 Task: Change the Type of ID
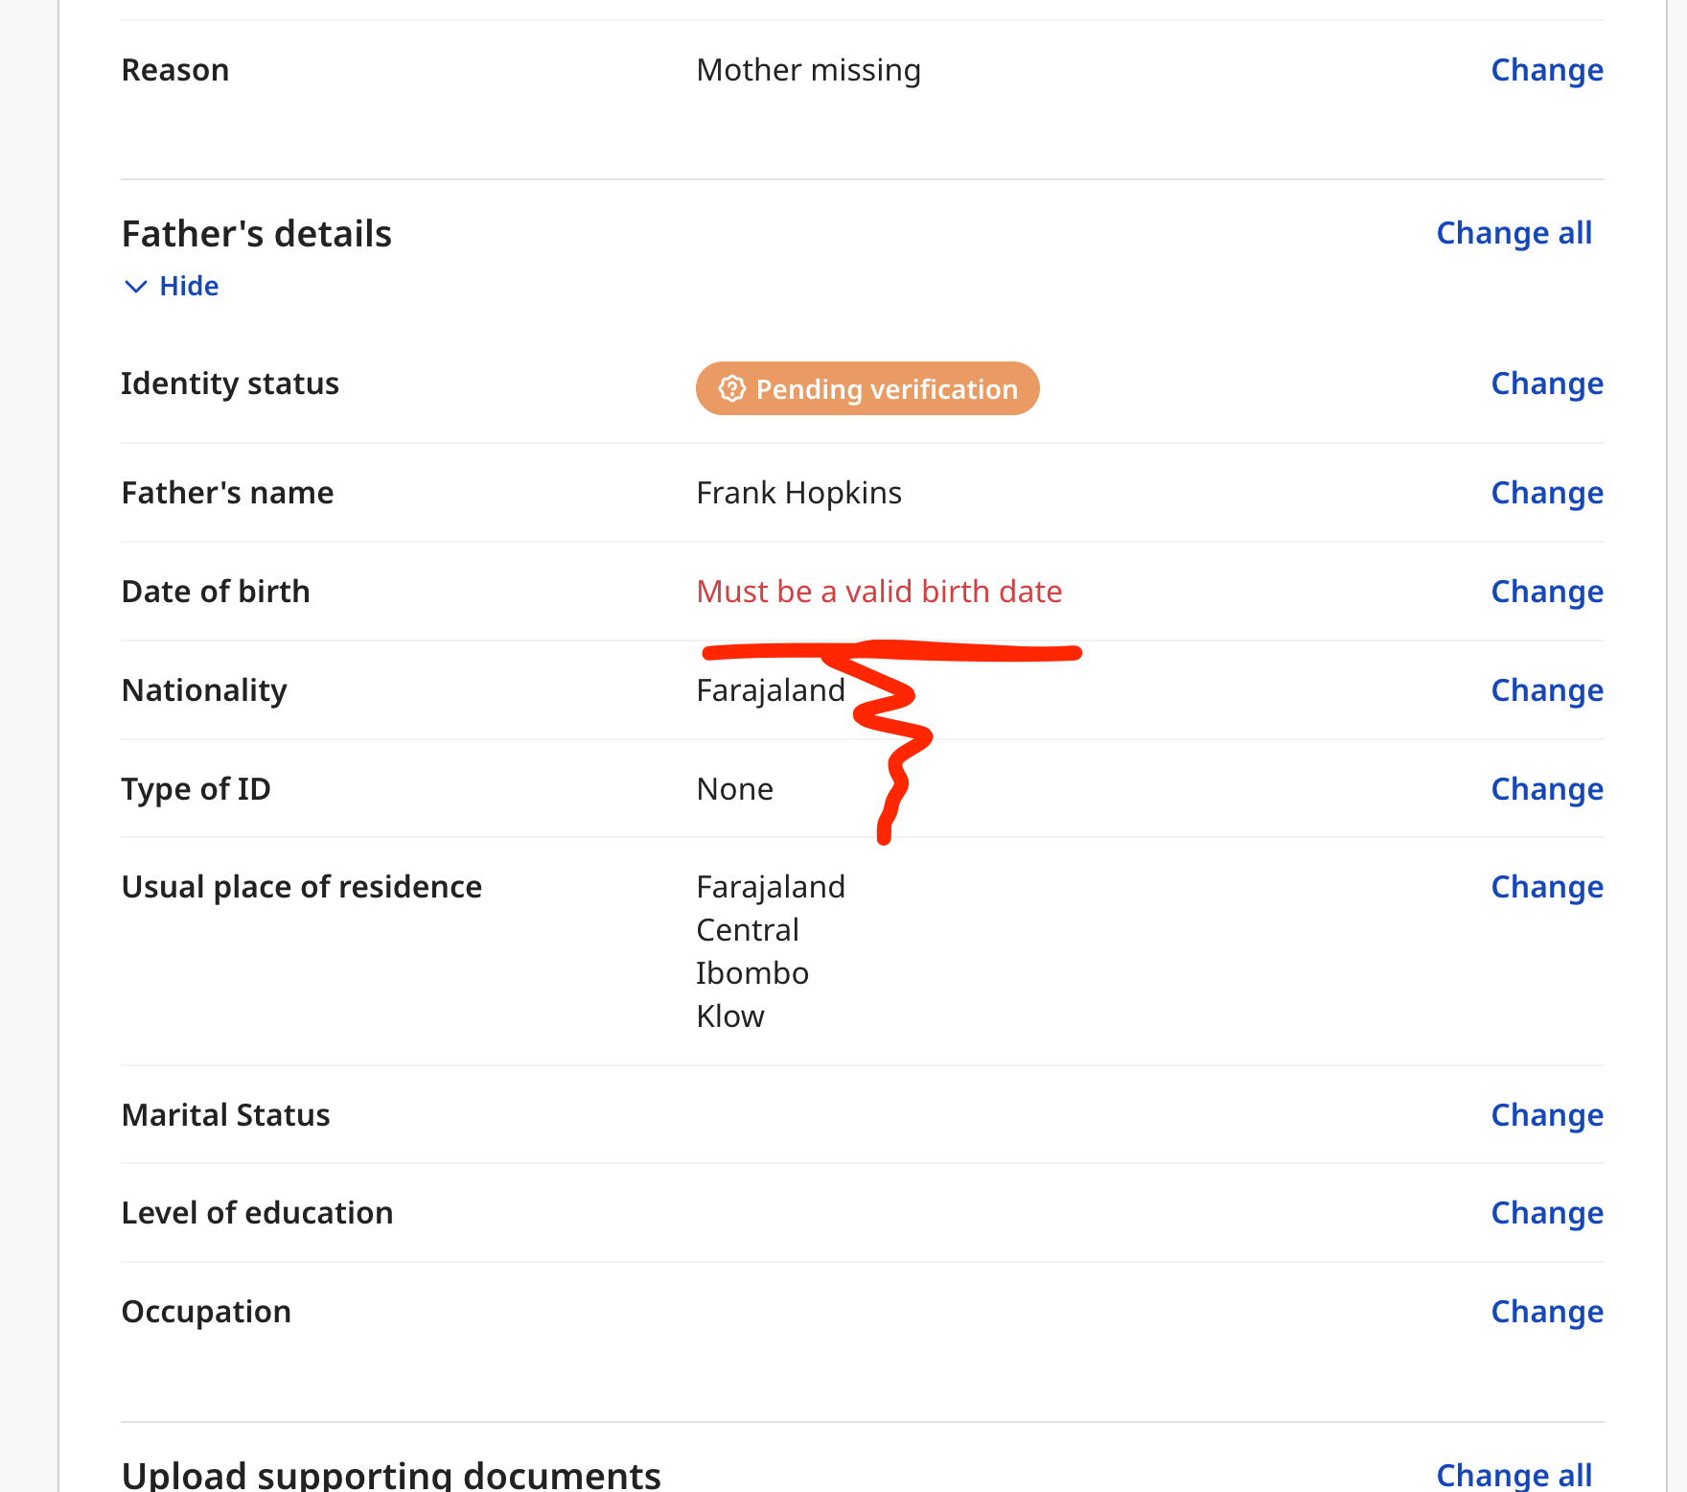click(1547, 789)
